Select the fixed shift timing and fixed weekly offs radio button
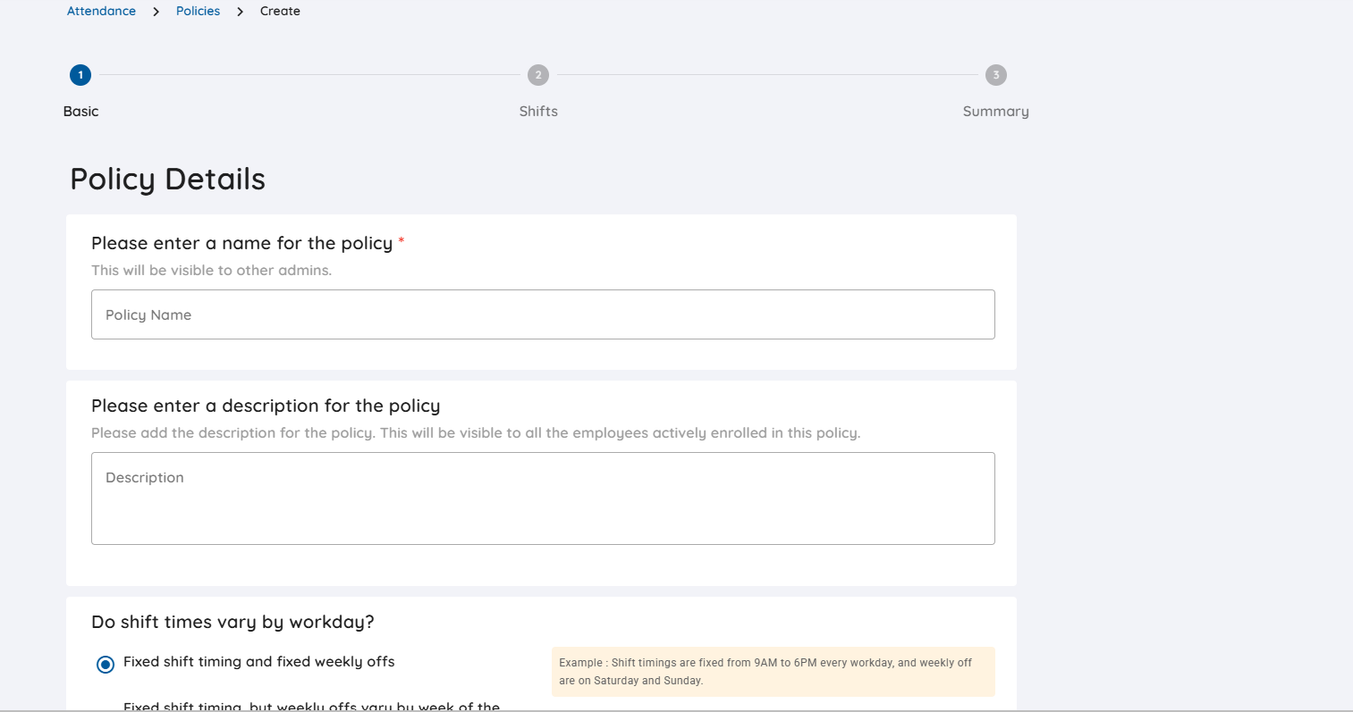The height and width of the screenshot is (712, 1353). click(106, 664)
